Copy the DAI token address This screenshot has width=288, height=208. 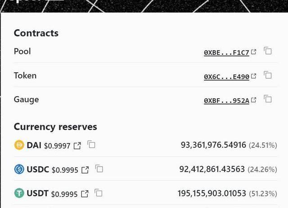[91, 145]
